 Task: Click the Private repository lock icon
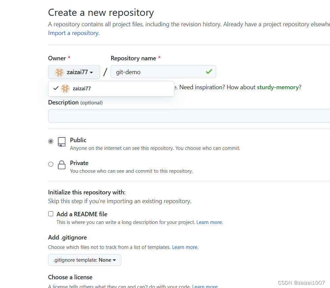62,165
